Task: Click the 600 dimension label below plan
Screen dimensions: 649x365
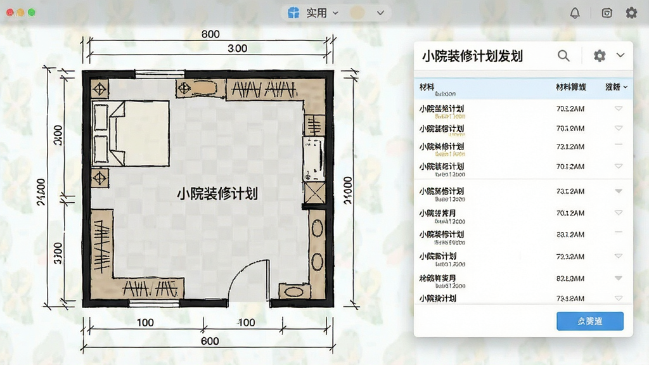Action: (x=210, y=341)
